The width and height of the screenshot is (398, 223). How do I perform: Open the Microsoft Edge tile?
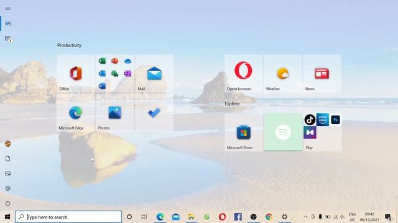tap(76, 113)
